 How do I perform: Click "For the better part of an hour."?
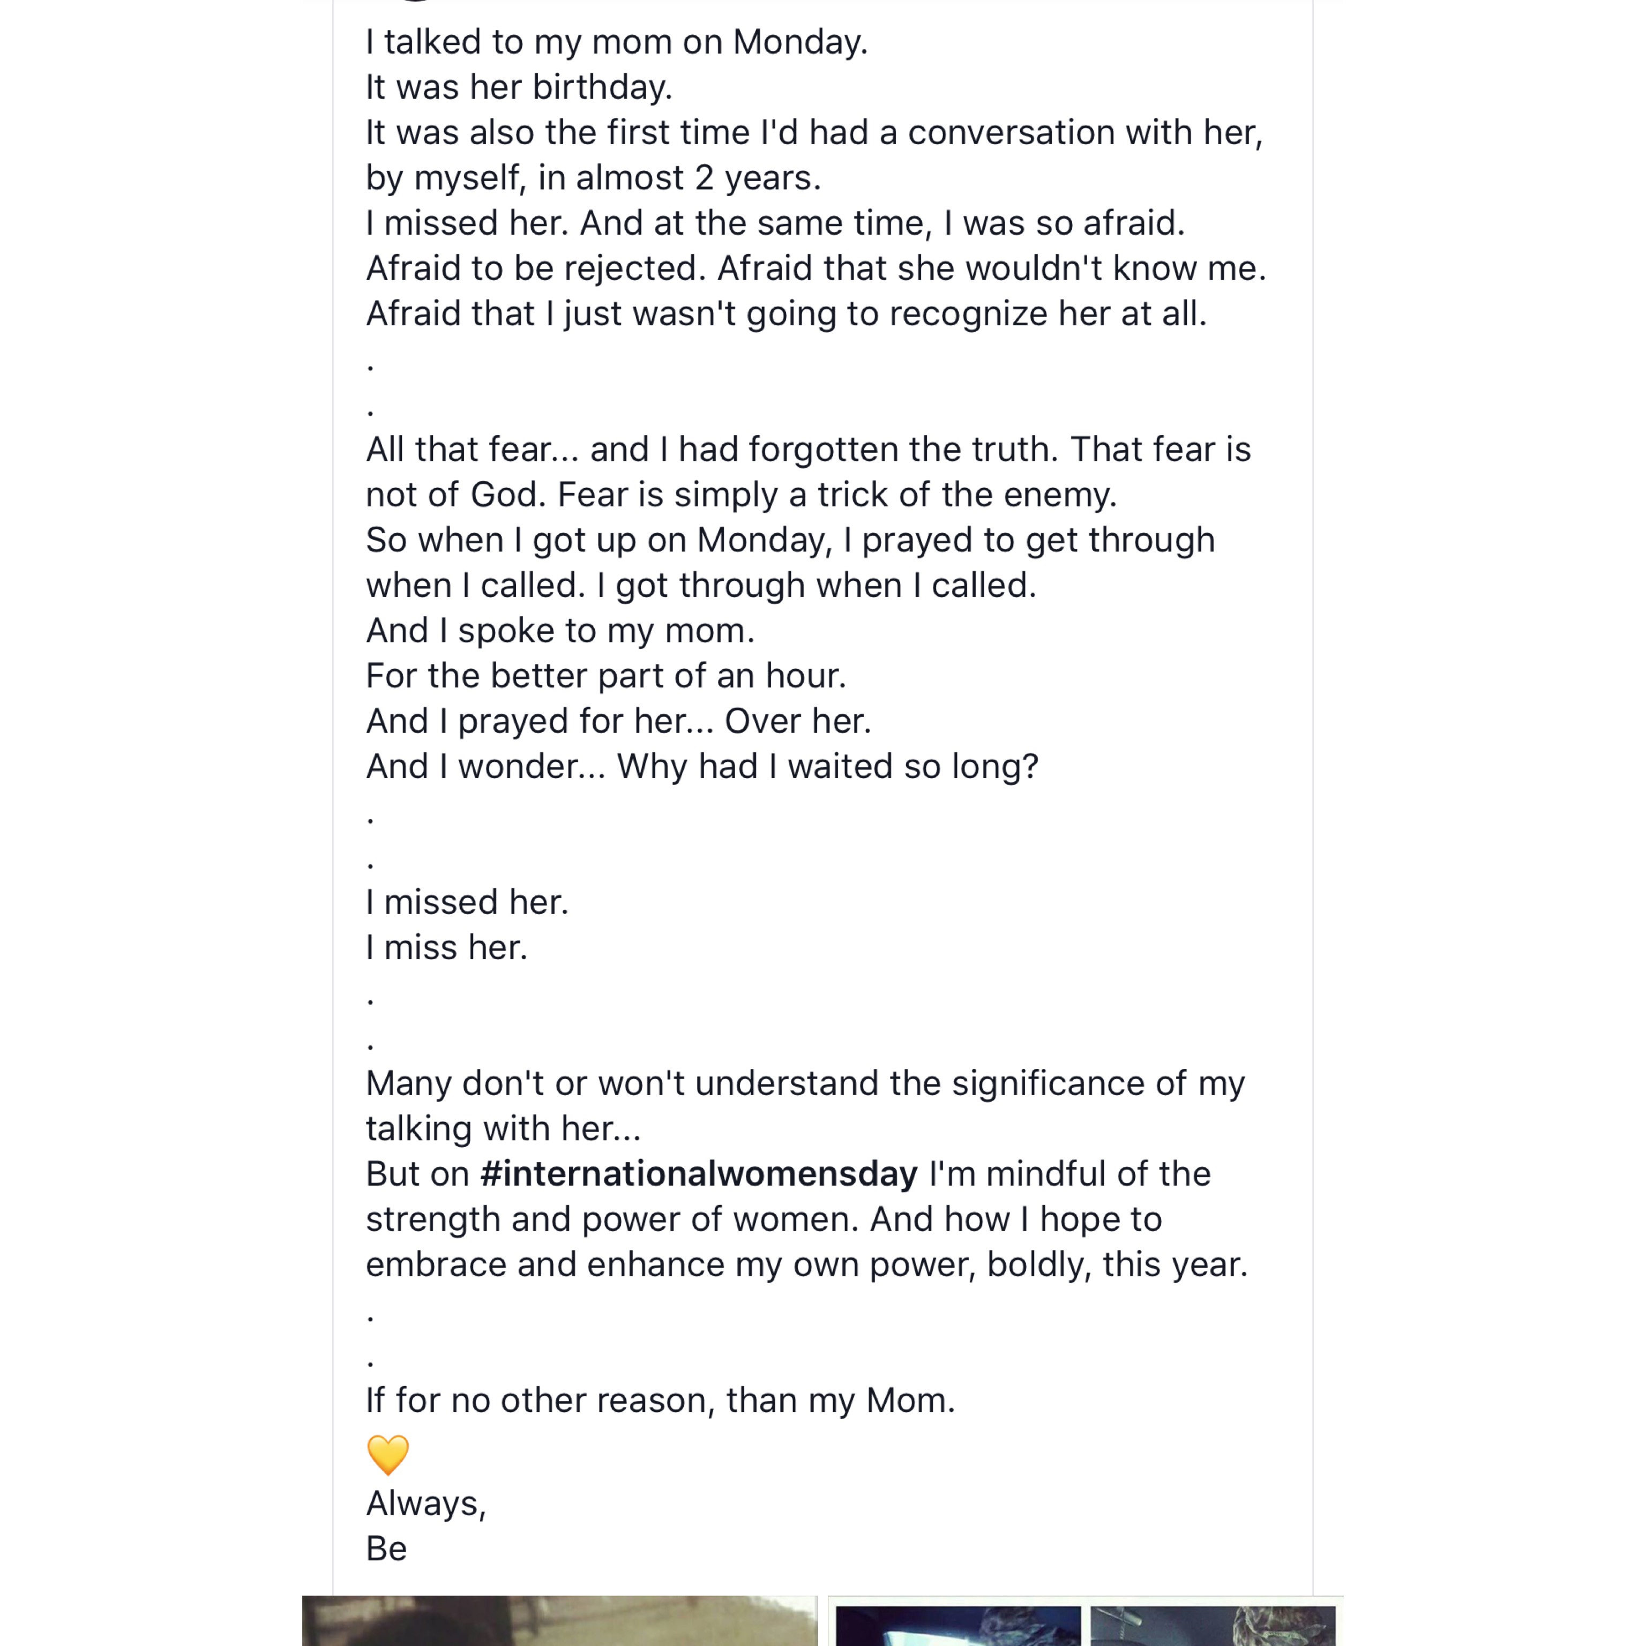click(x=606, y=676)
